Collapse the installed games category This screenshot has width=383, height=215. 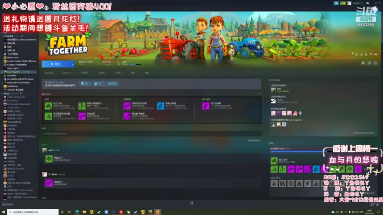click(2, 36)
